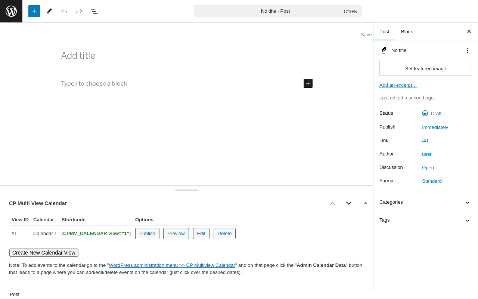
Task: Click the Save draft text
Action: [366, 35]
